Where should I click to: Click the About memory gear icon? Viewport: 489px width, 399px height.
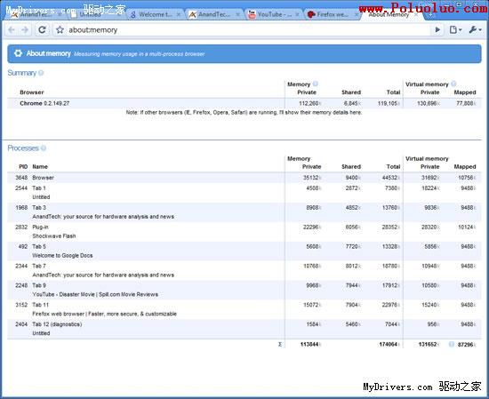point(18,53)
